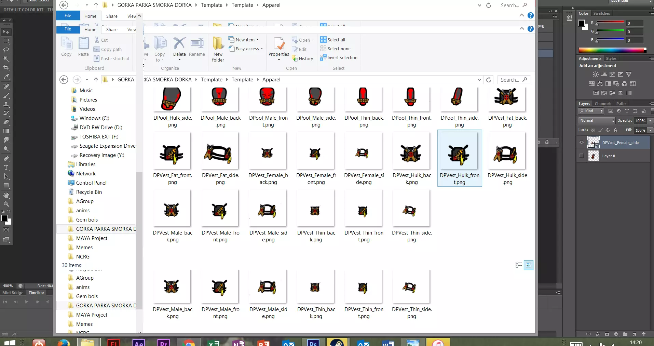Show Layer 0 by toggling its visibility box

pyautogui.click(x=582, y=156)
